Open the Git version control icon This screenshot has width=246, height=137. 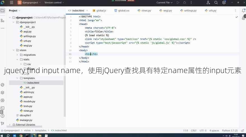point(3,124)
